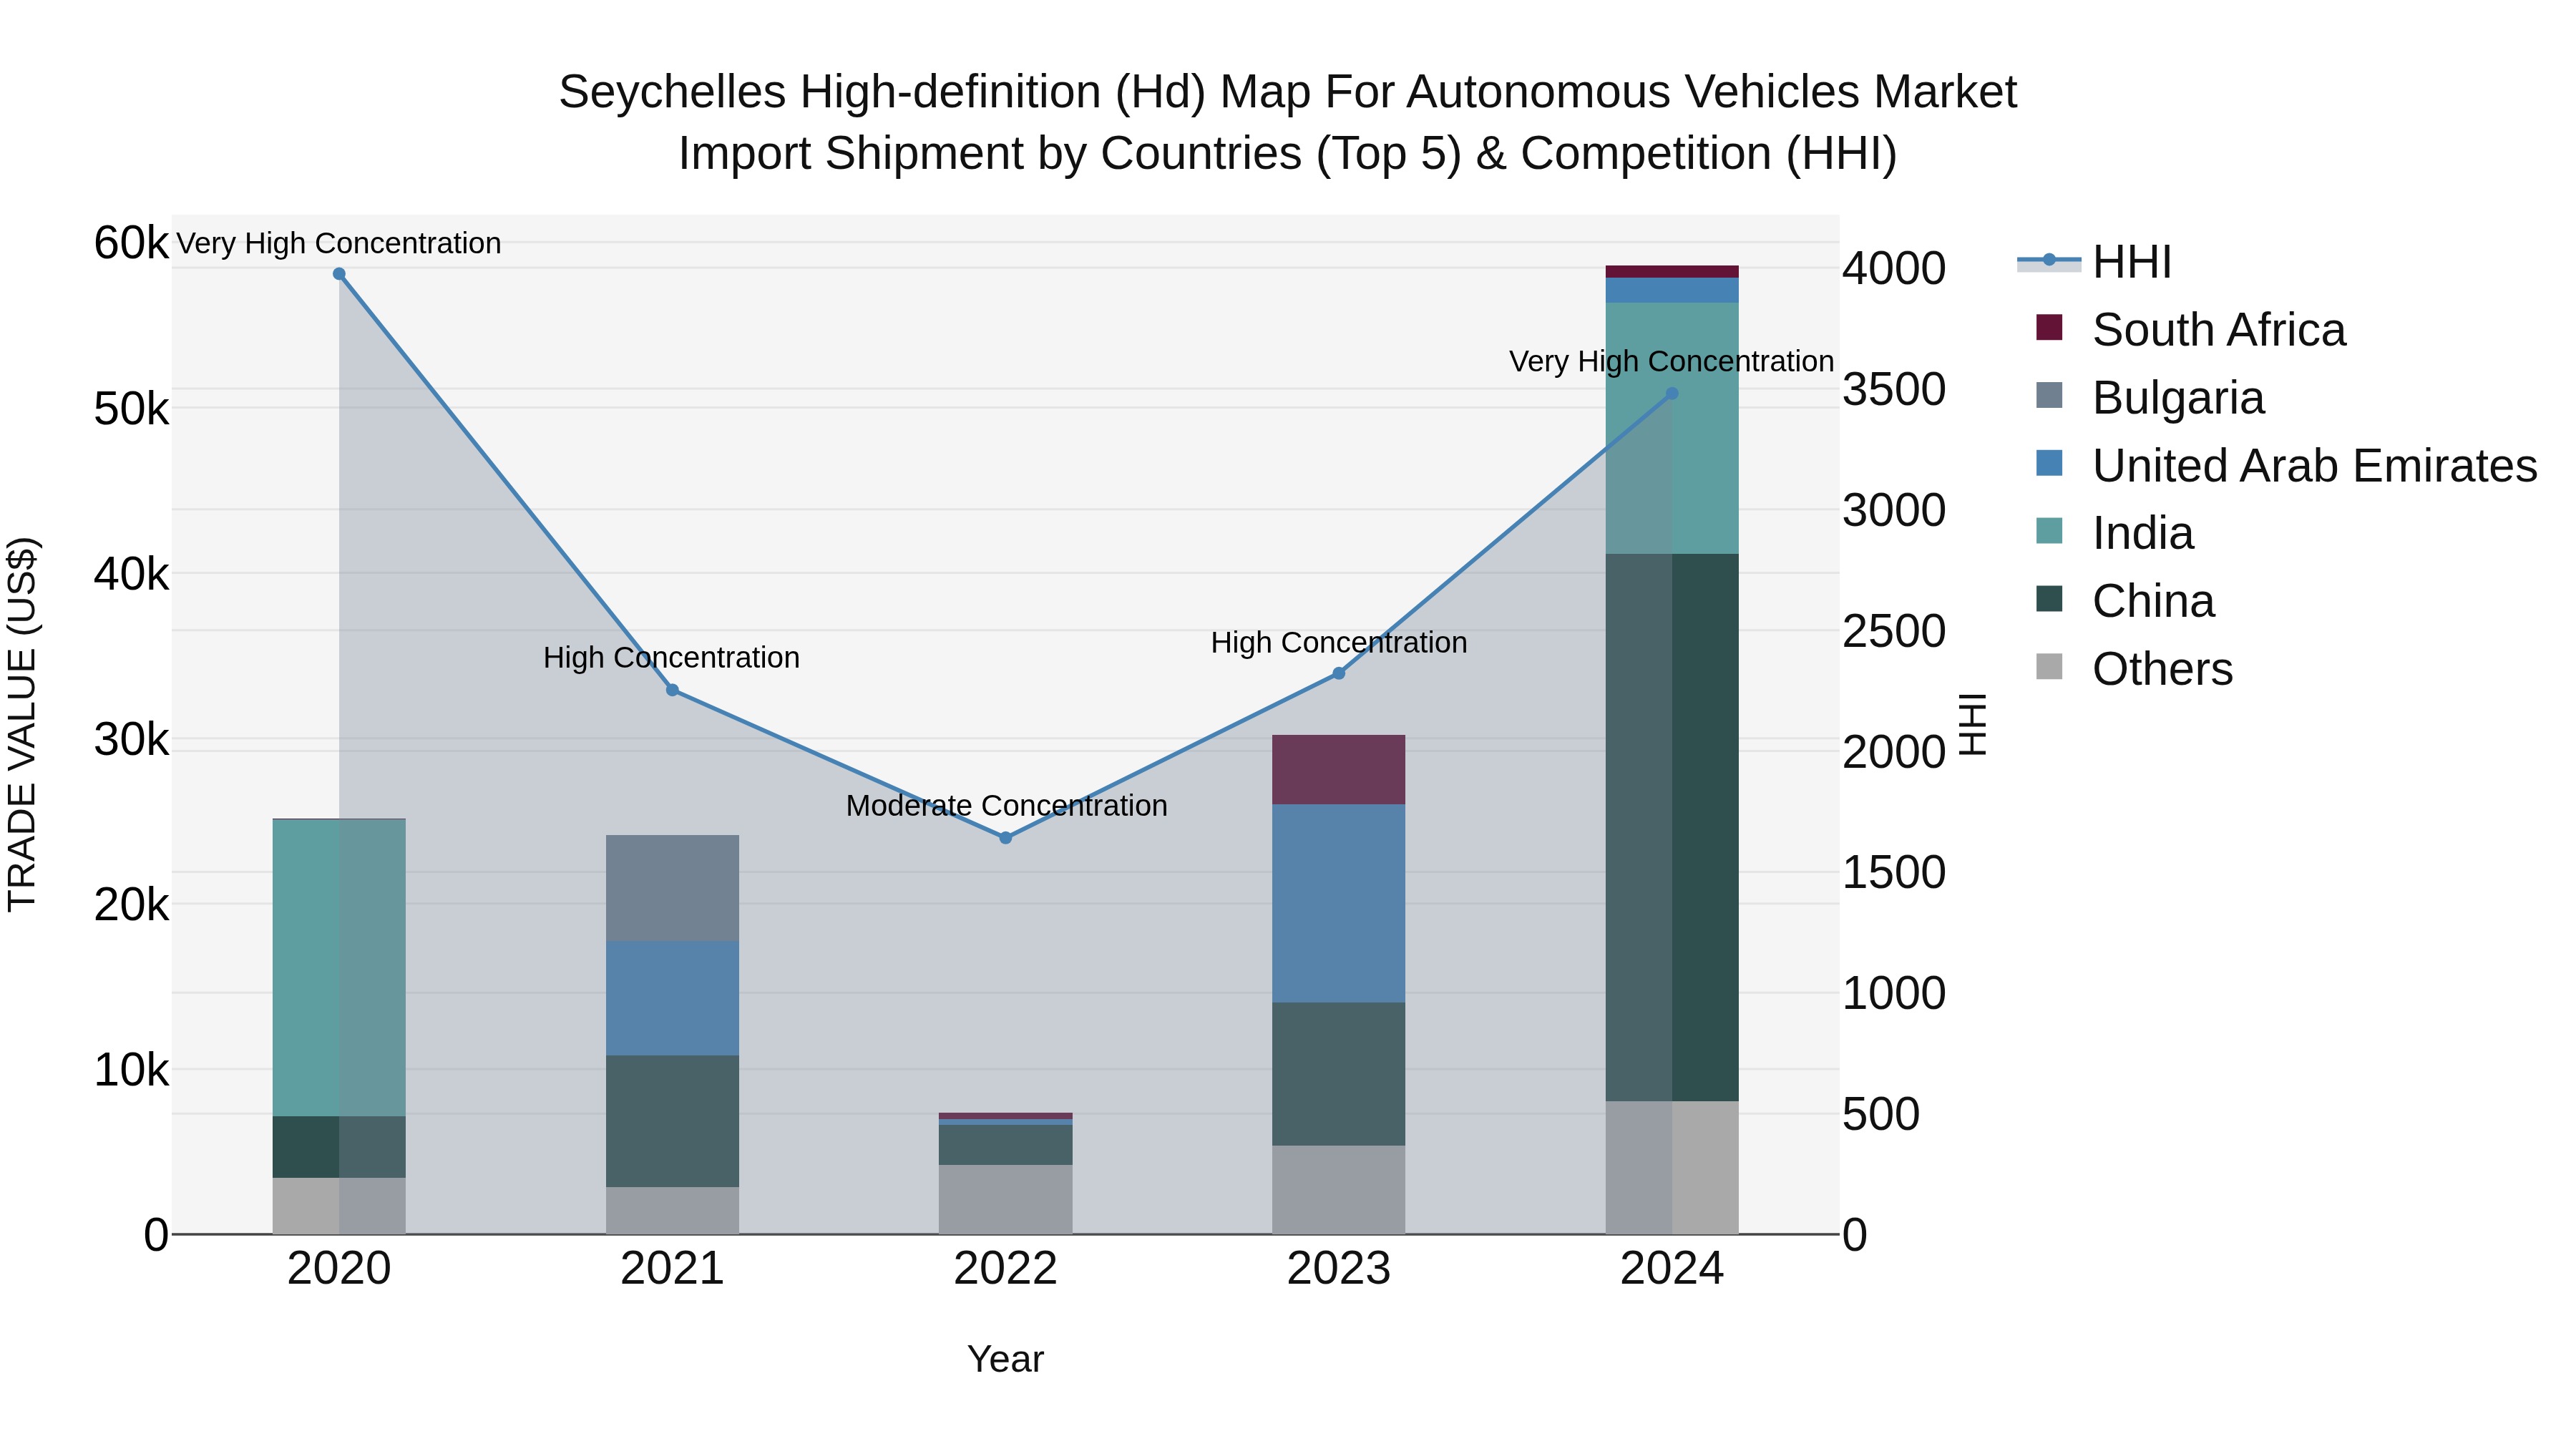The width and height of the screenshot is (2576, 1449).
Task: Click the 2023 HHI data point
Action: point(1339,674)
